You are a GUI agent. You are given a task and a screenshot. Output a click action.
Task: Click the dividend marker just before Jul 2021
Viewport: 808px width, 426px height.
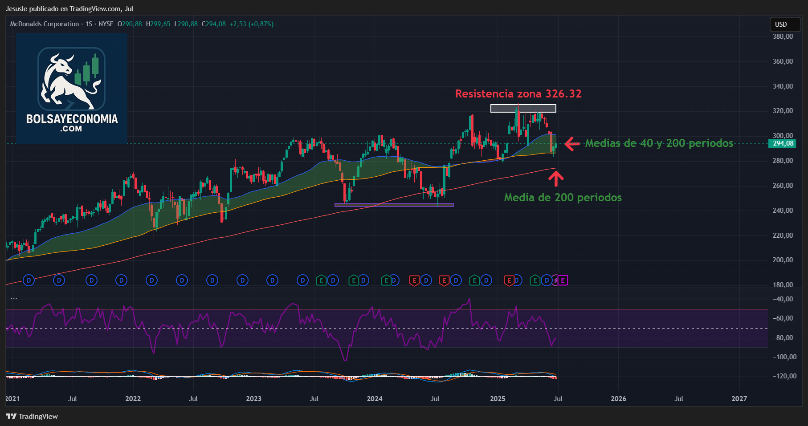59,280
